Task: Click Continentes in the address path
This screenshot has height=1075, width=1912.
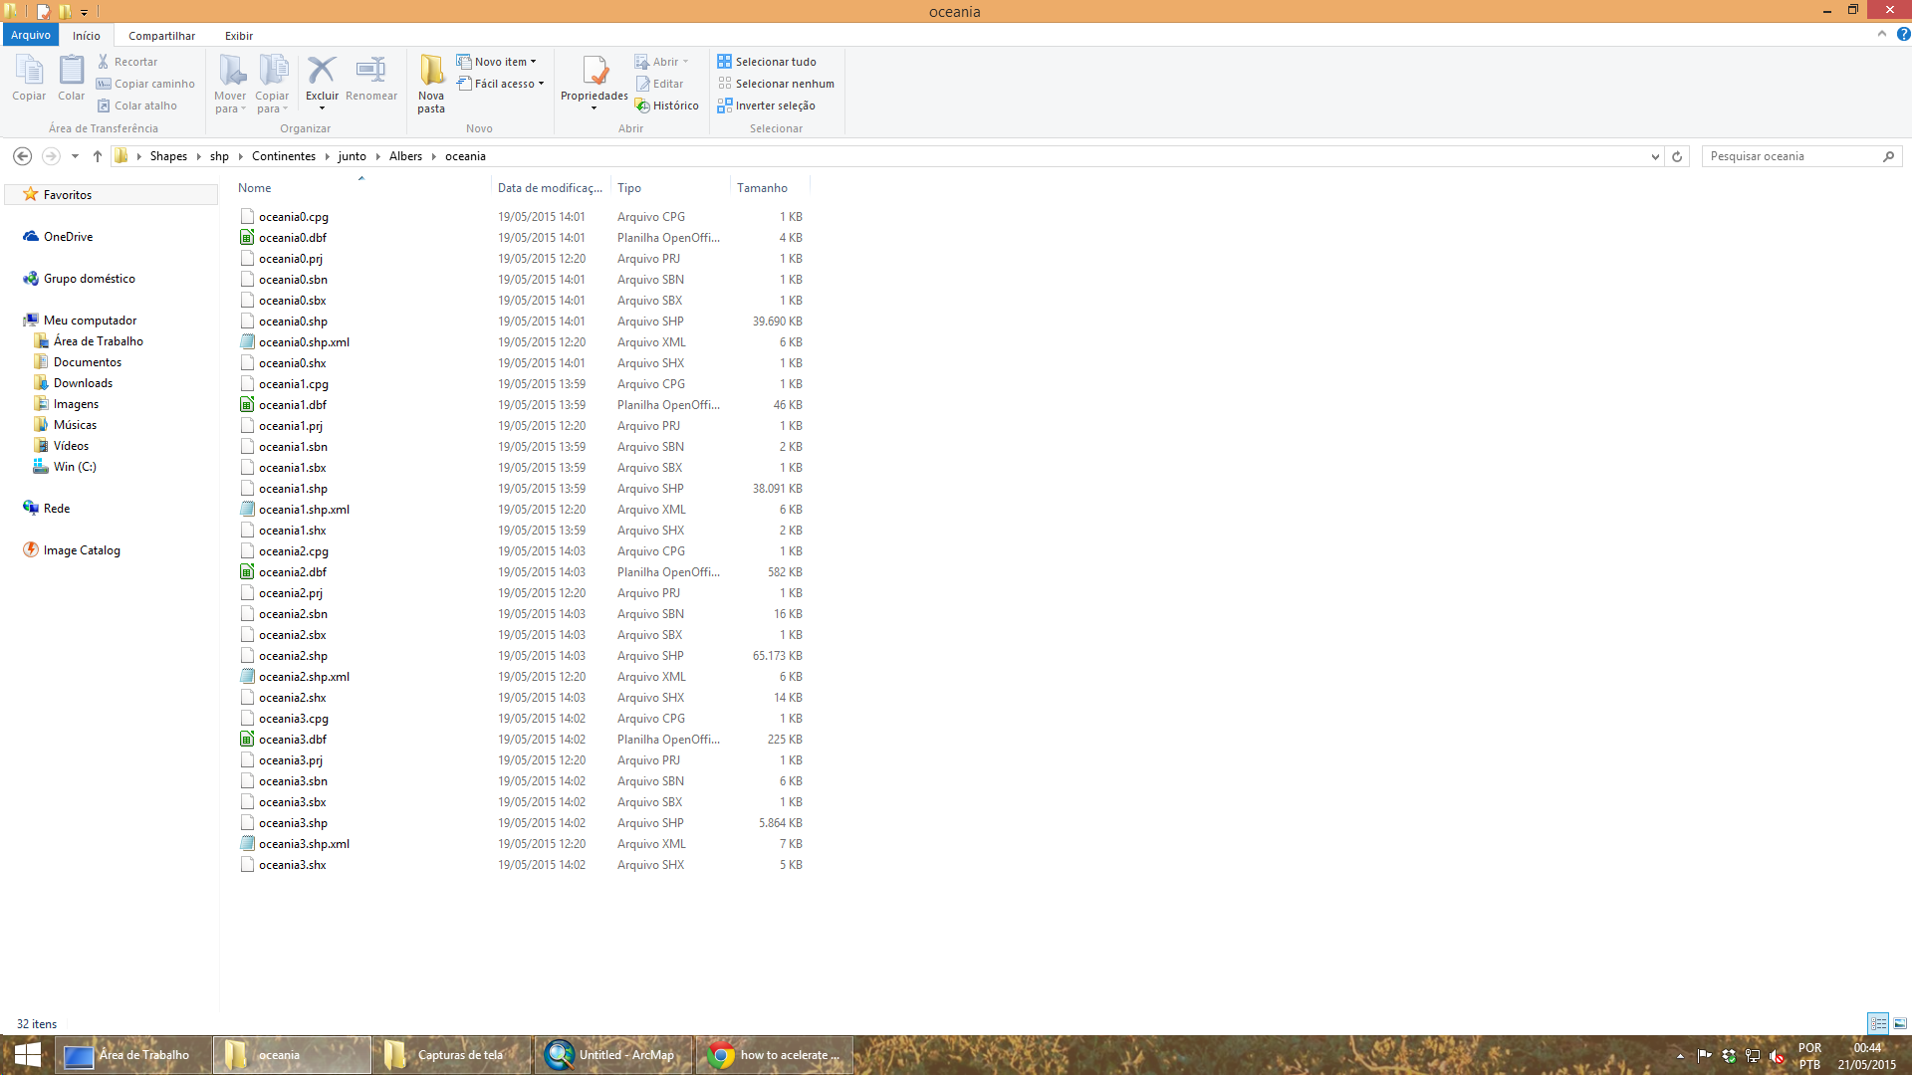Action: tap(284, 156)
